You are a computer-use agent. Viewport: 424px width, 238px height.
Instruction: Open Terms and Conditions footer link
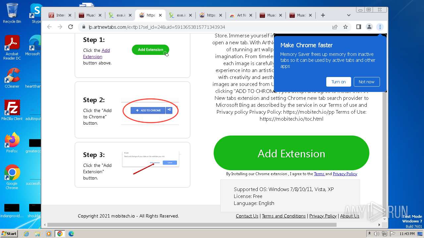click(x=284, y=216)
